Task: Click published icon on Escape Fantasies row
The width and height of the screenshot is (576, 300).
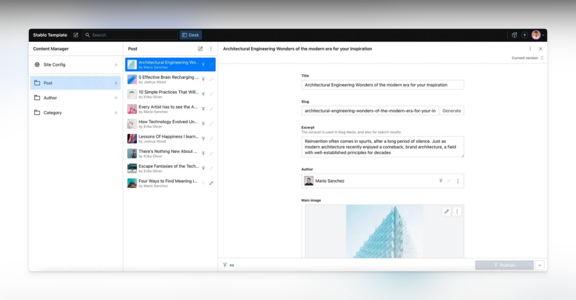Action: tap(203, 169)
